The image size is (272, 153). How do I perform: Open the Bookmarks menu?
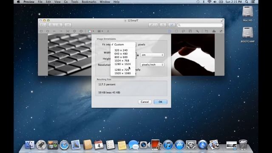[89, 2]
